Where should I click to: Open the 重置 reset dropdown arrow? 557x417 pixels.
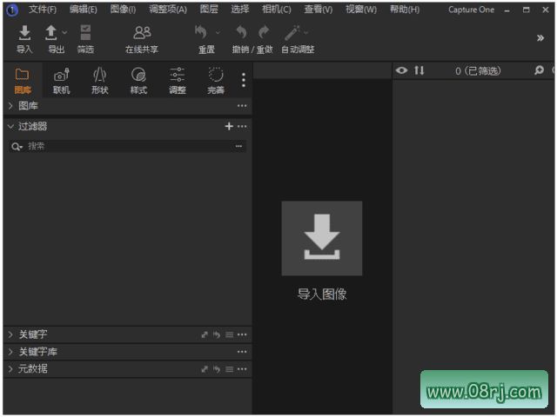pos(218,33)
